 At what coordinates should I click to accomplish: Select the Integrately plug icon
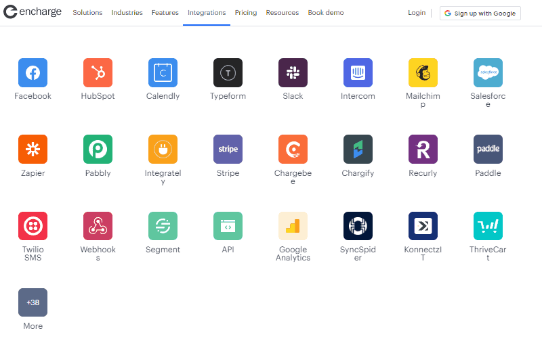[x=163, y=149]
